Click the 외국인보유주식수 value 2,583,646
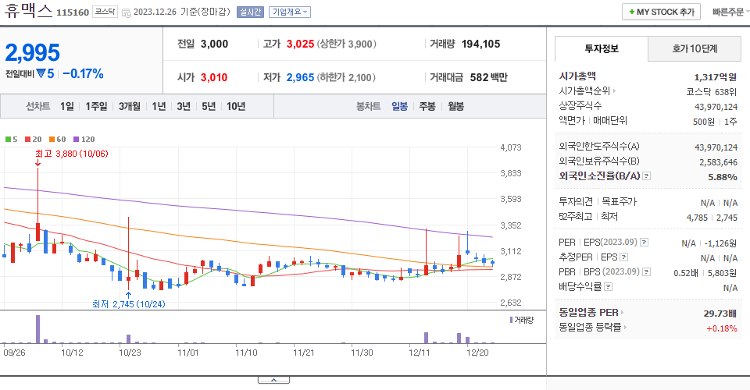Screen dimensions: 750x390 (x=719, y=162)
